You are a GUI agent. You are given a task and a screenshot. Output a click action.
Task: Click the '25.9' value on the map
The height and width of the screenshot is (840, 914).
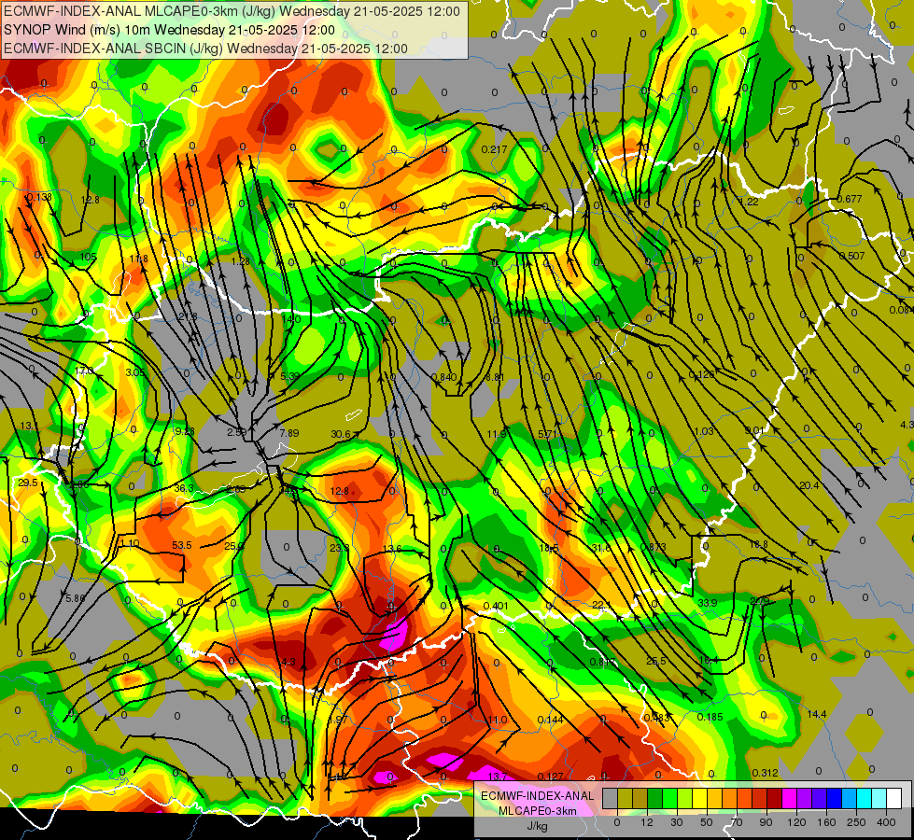pyautogui.click(x=233, y=546)
